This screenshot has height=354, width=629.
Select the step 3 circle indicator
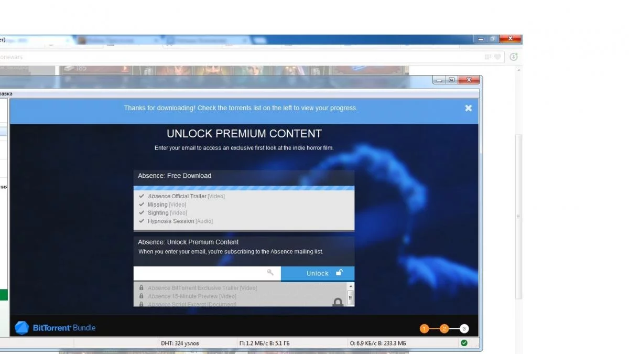coord(464,329)
